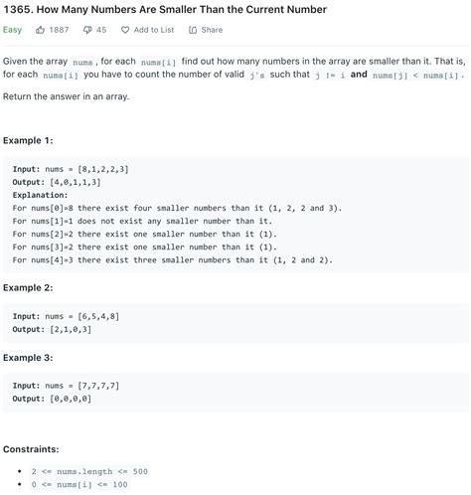471x495 pixels.
Task: Click the thumbs-up like icon
Action: point(40,30)
